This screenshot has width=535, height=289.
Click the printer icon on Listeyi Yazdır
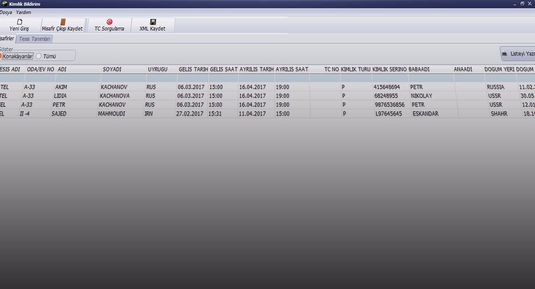tap(504, 54)
